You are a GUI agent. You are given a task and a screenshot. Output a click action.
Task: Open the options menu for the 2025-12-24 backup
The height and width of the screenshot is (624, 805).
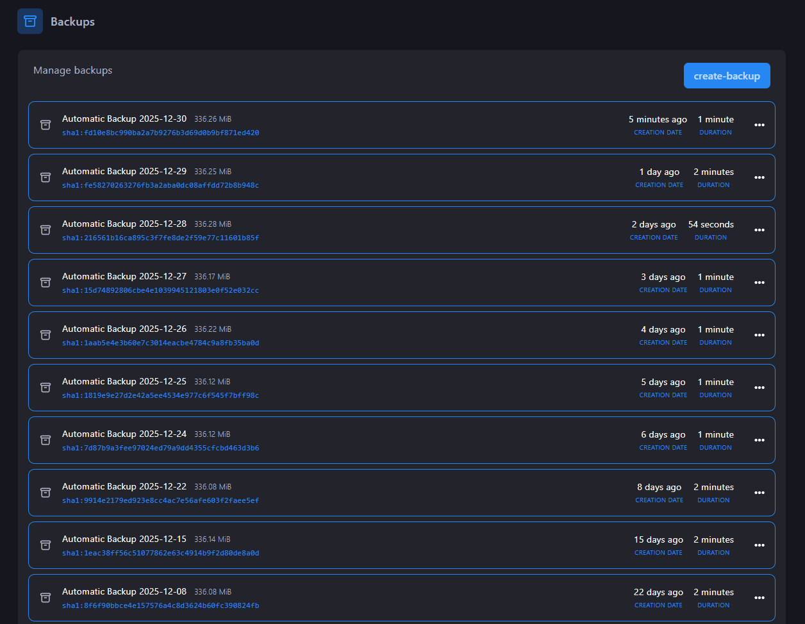click(759, 440)
